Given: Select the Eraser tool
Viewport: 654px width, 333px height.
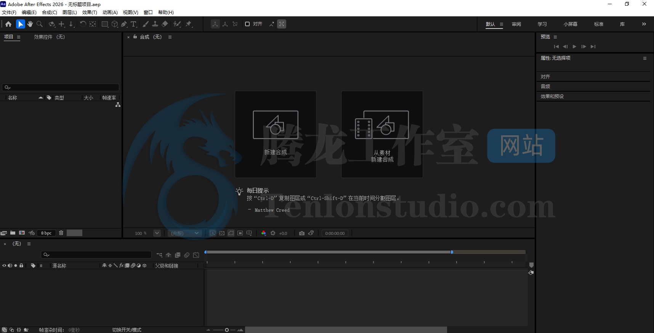Looking at the screenshot, I should click(165, 24).
